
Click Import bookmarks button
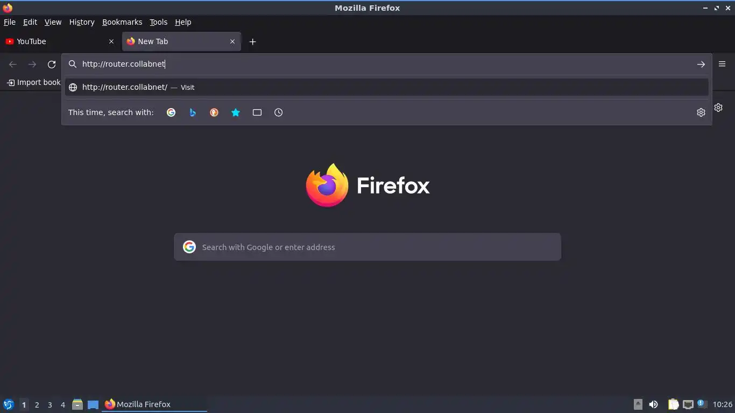click(x=33, y=82)
